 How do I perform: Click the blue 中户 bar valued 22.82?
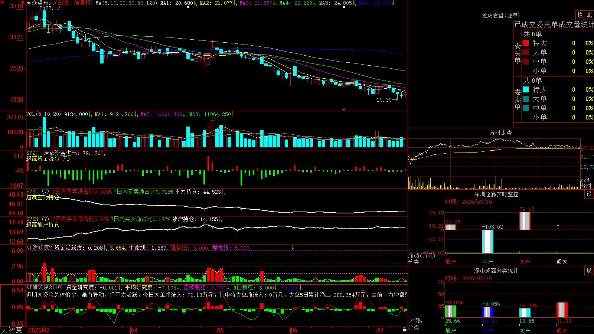pos(488,312)
